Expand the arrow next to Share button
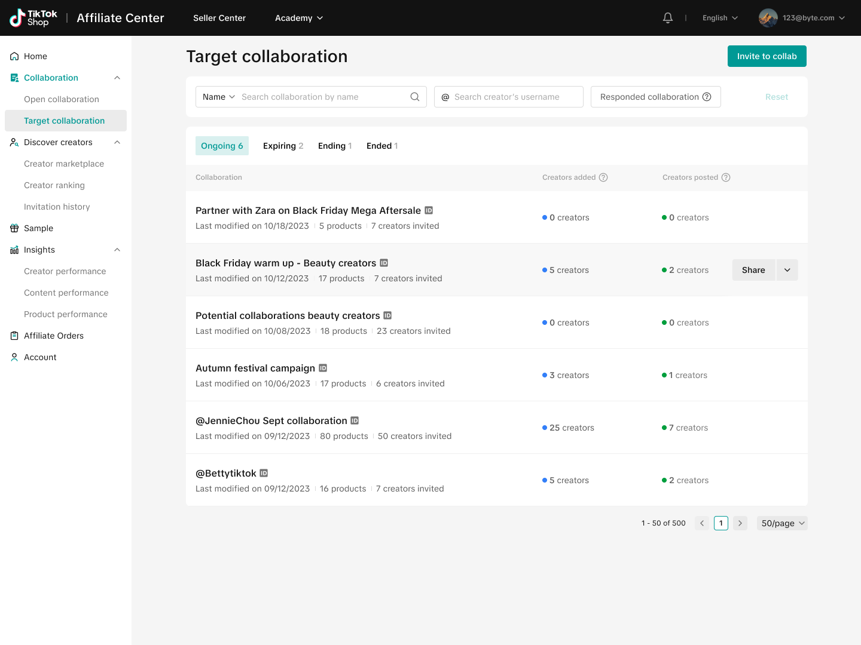The width and height of the screenshot is (861, 645). coord(787,270)
